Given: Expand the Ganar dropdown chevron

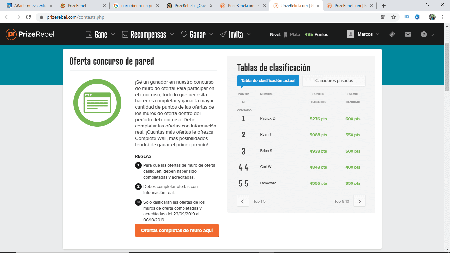Looking at the screenshot, I should (211, 34).
